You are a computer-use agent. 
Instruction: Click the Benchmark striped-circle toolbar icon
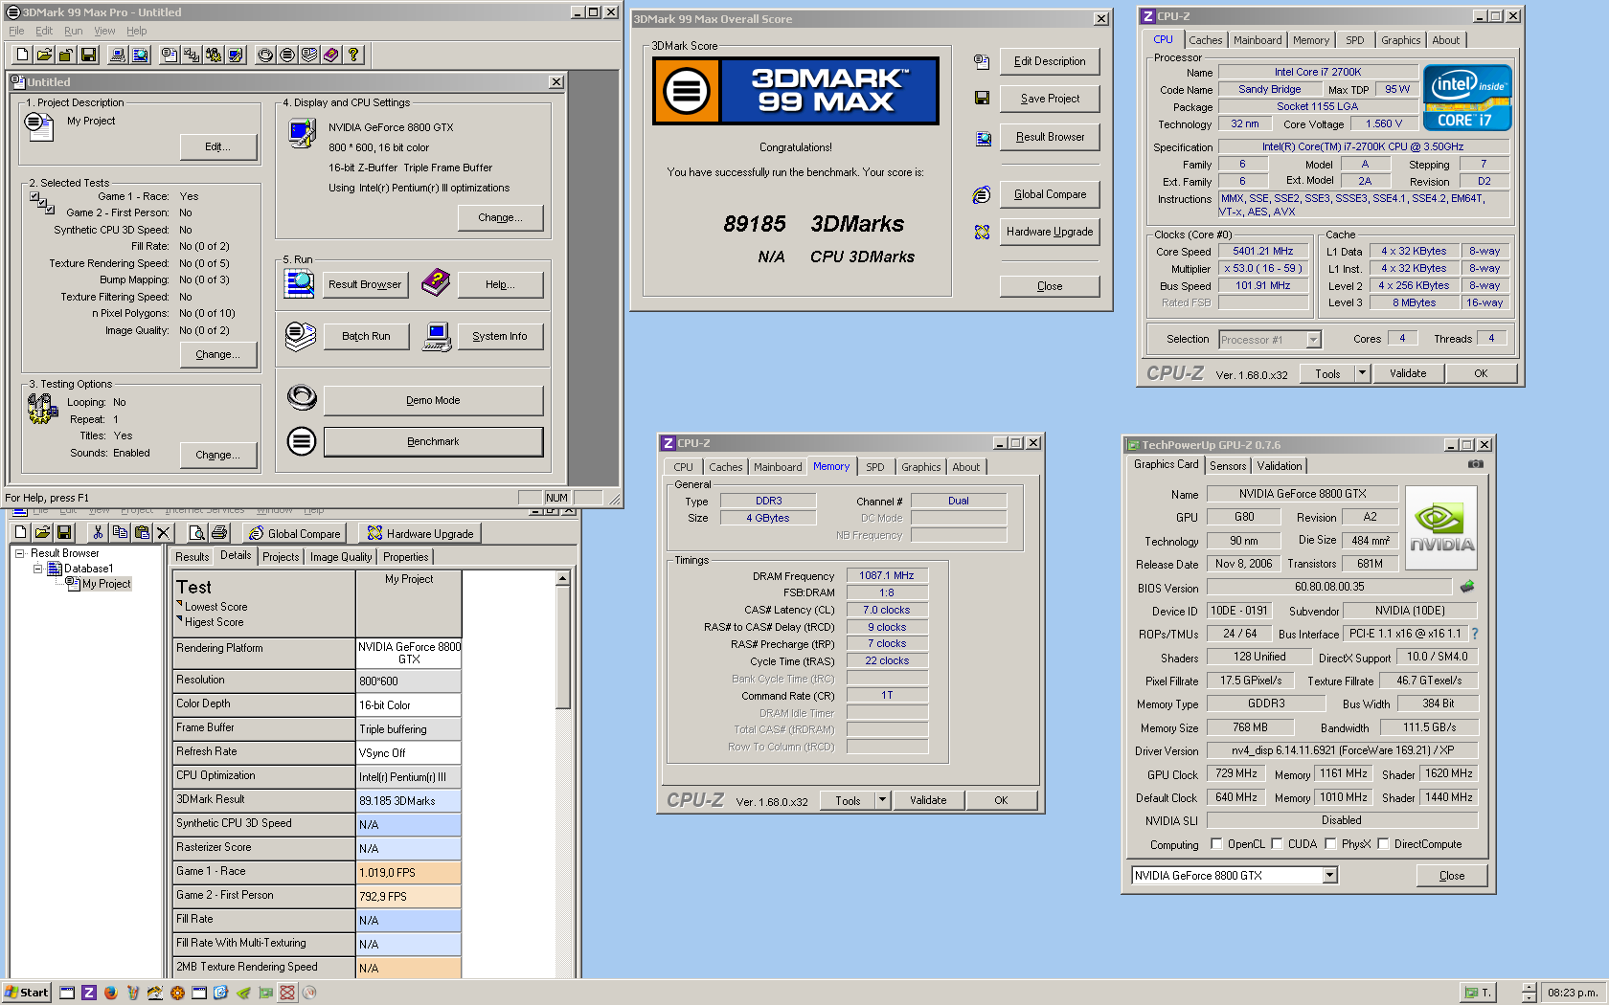[x=287, y=55]
